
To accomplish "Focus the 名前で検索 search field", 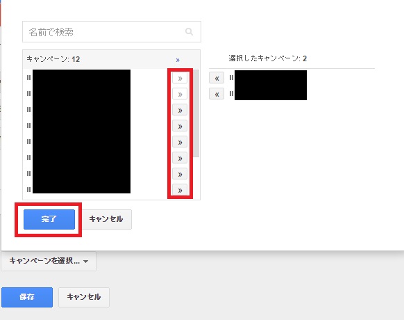I will [x=112, y=32].
